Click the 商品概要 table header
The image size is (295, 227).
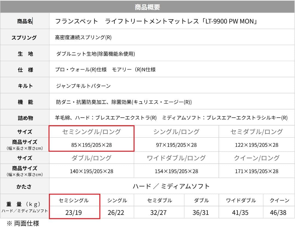147,7
